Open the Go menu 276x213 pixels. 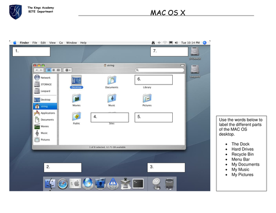(x=61, y=42)
